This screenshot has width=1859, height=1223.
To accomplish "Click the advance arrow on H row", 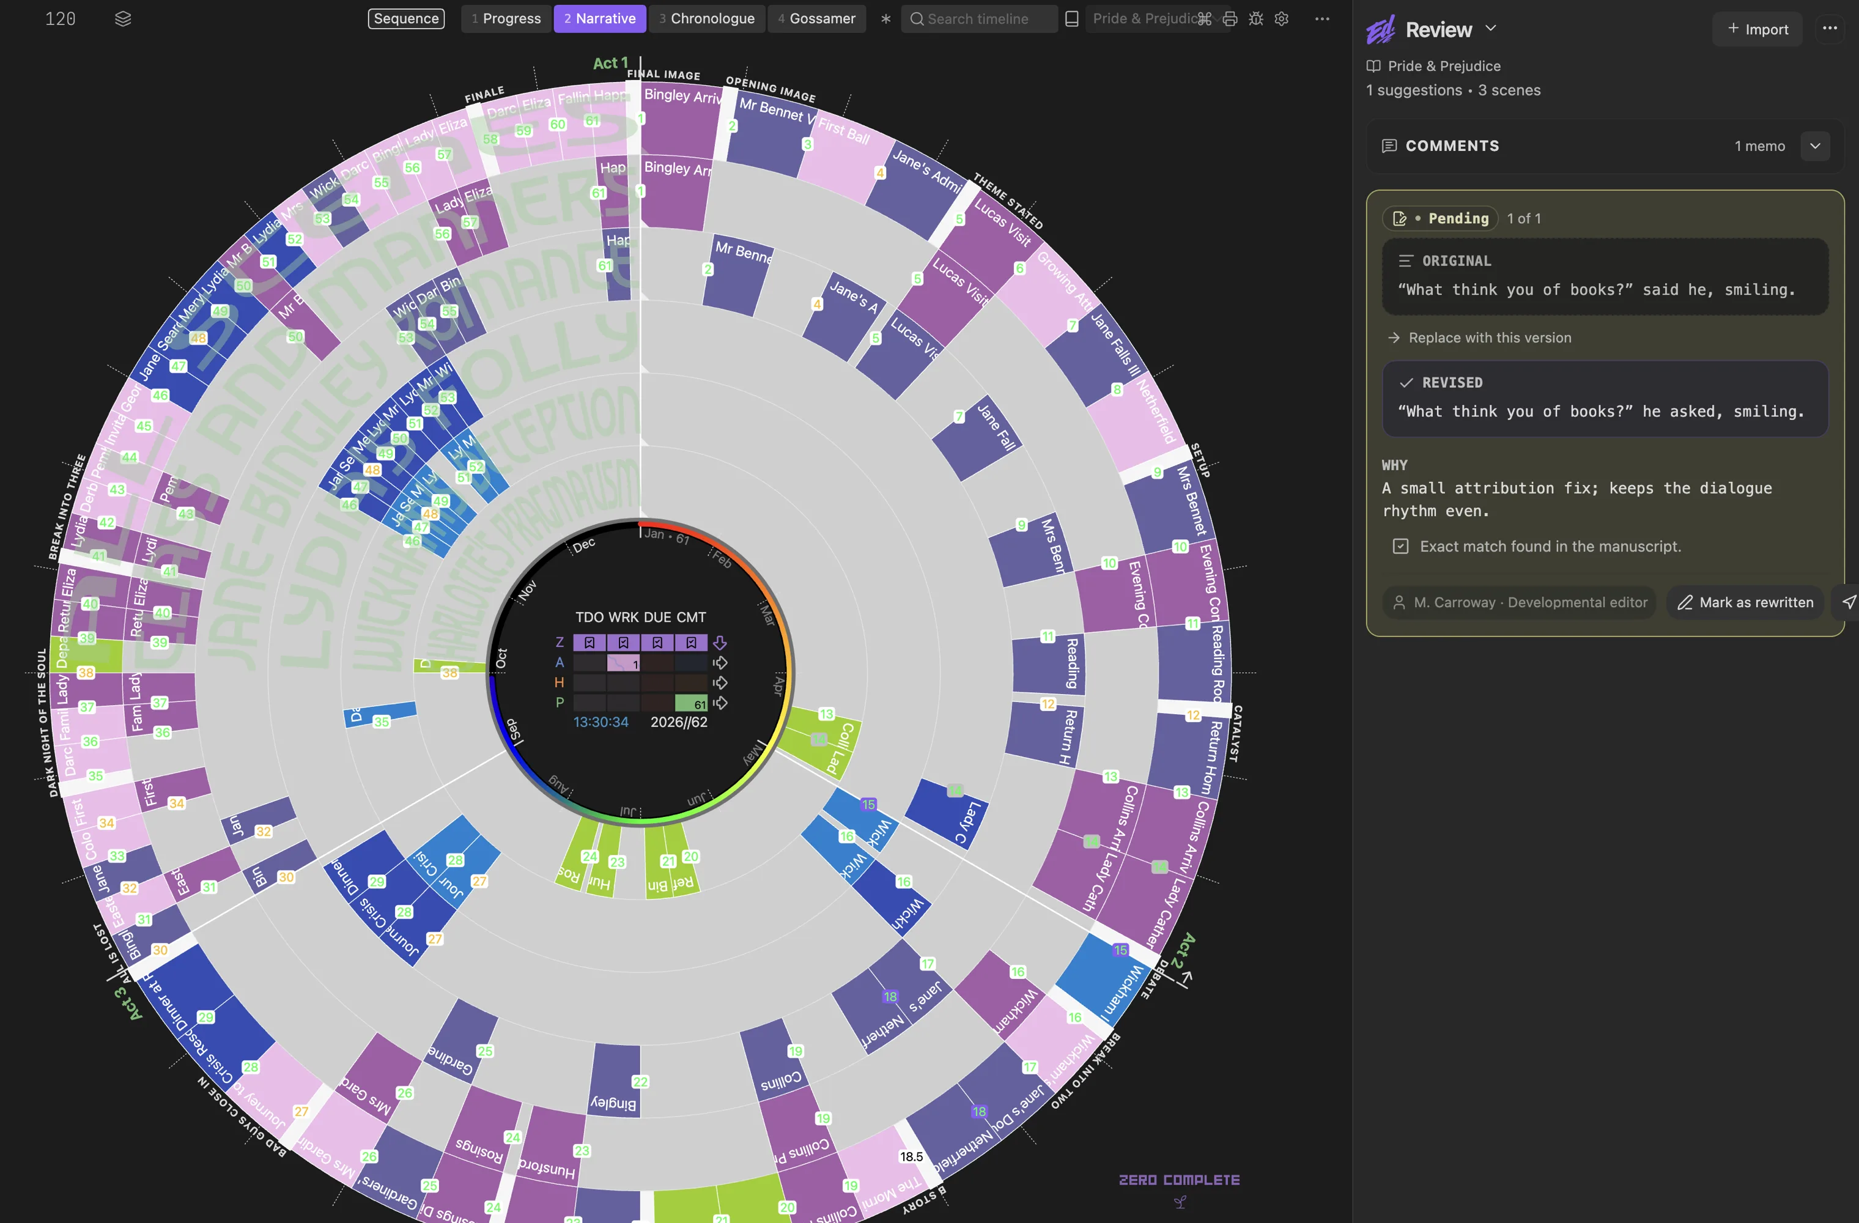I will click(x=719, y=682).
